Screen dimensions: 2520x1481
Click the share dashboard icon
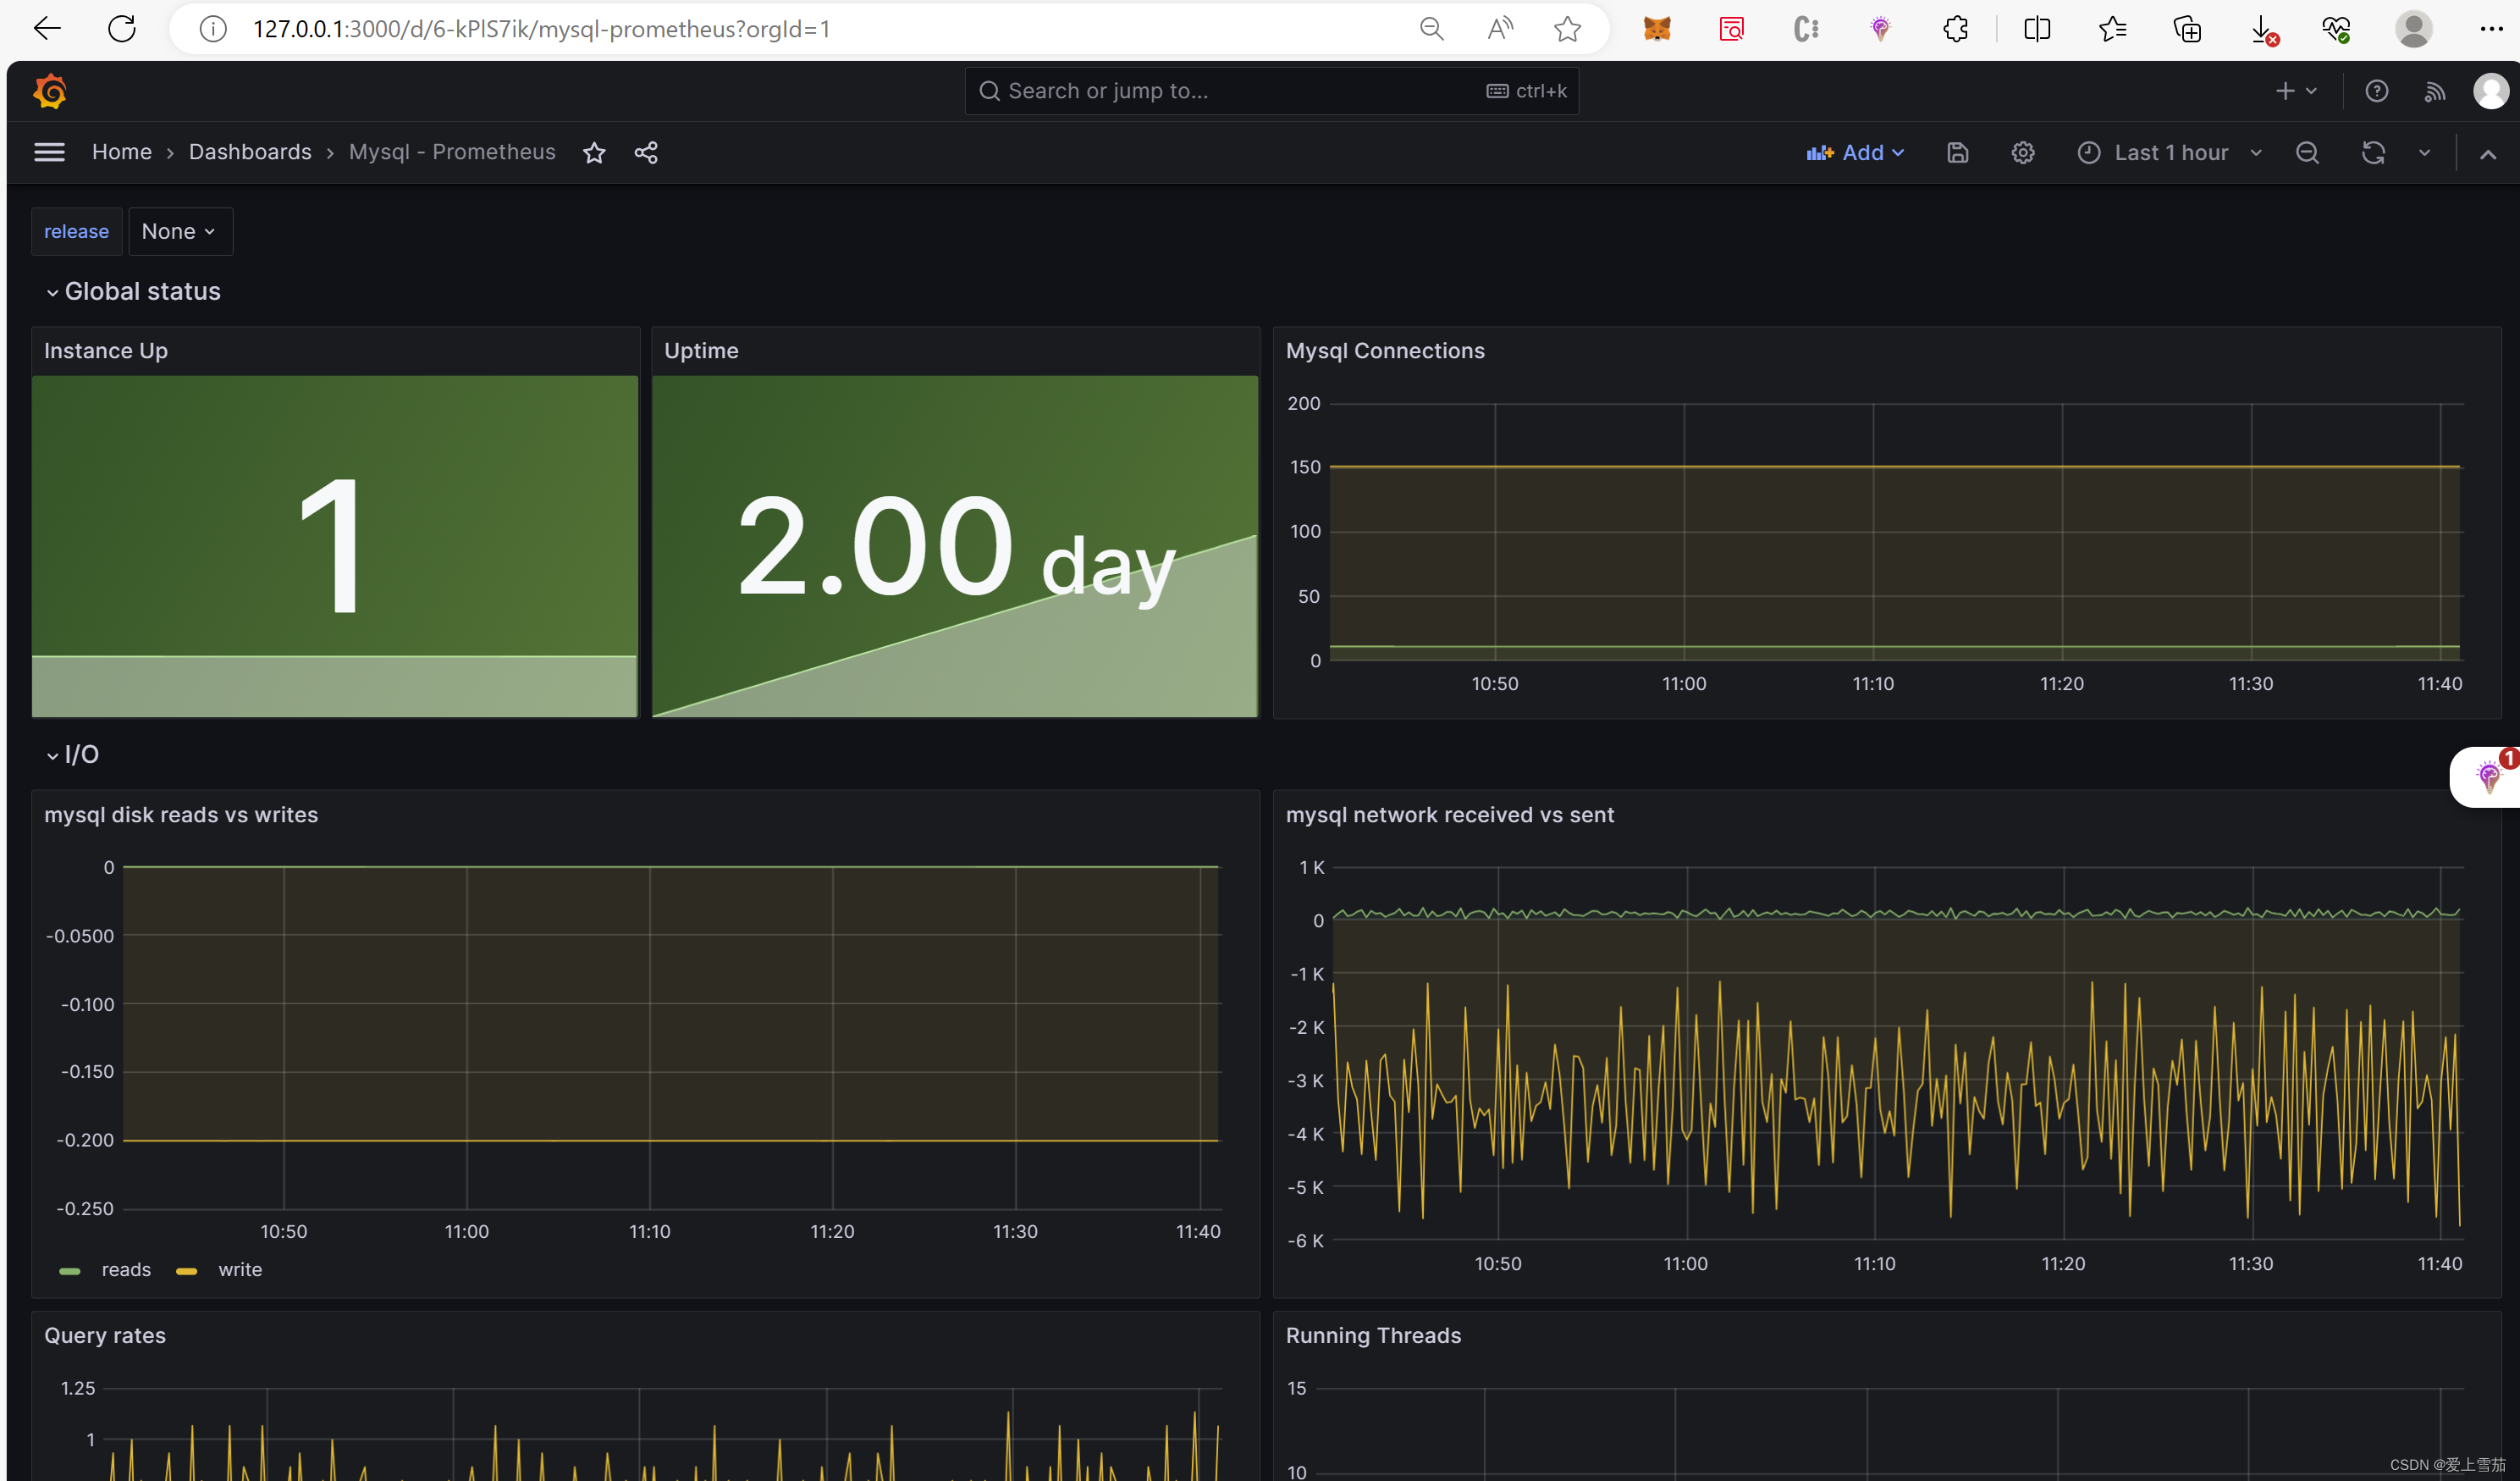647,152
